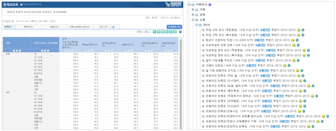Open 고용의 안정성 table
This screenshot has width=336, height=131.
225,65
